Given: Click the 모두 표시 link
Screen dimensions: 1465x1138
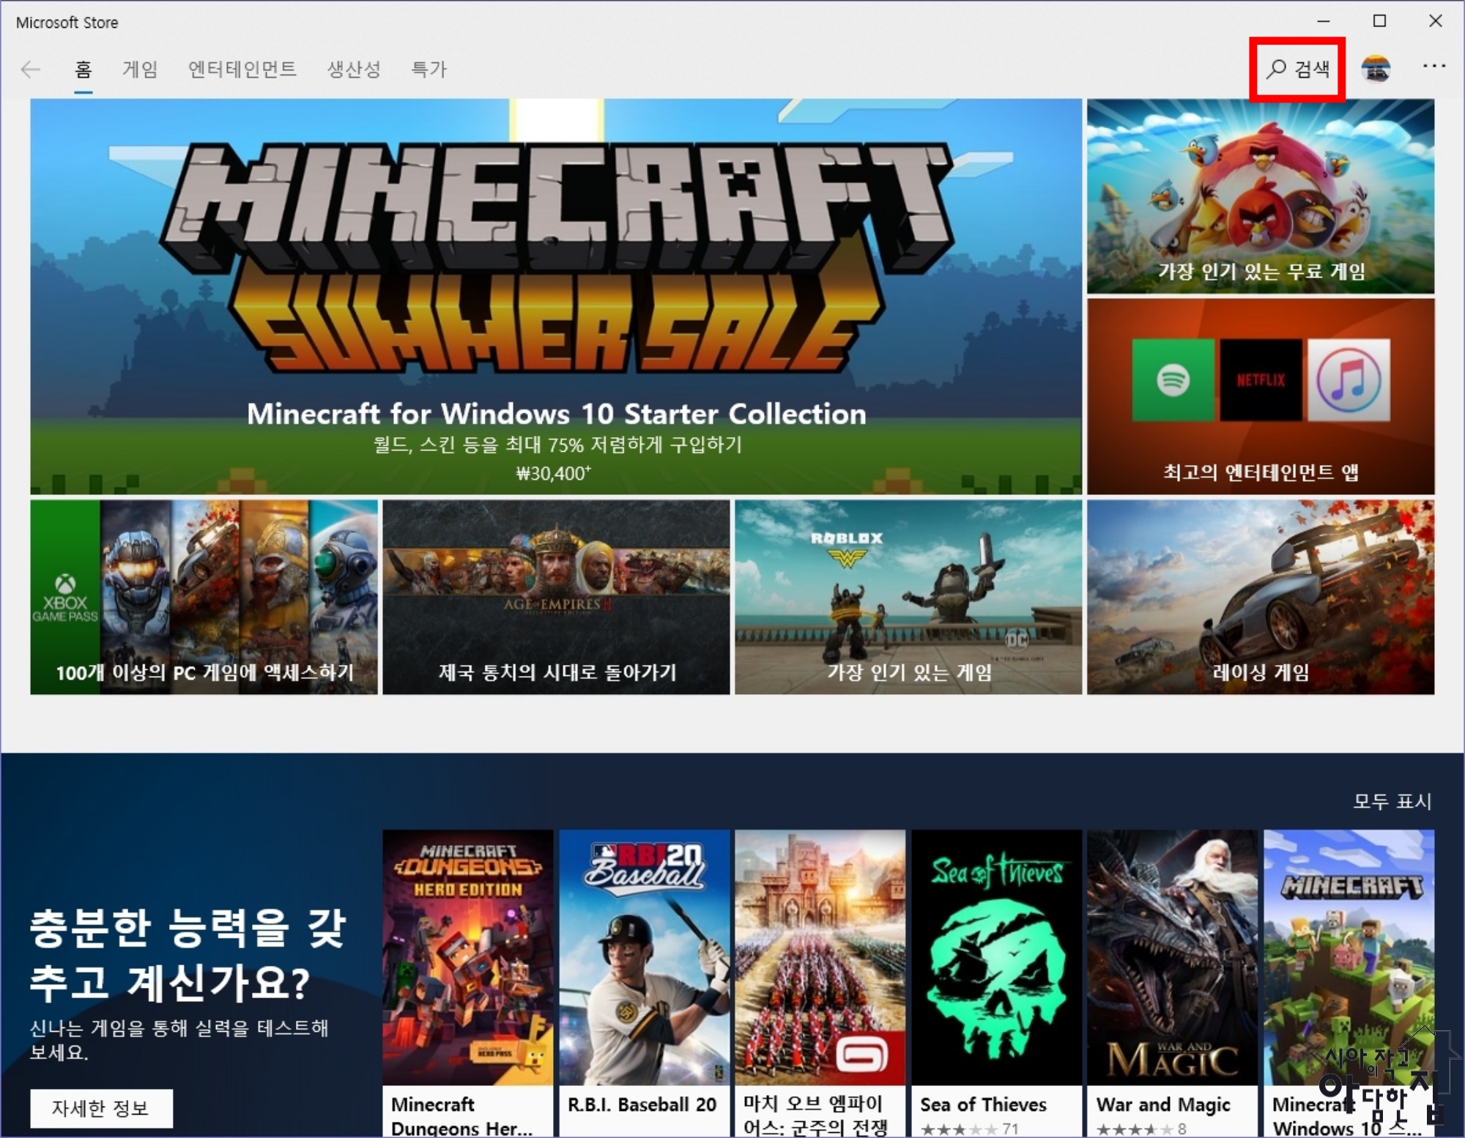Looking at the screenshot, I should point(1392,801).
